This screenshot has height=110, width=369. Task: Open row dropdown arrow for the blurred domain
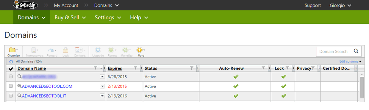tap(102, 77)
